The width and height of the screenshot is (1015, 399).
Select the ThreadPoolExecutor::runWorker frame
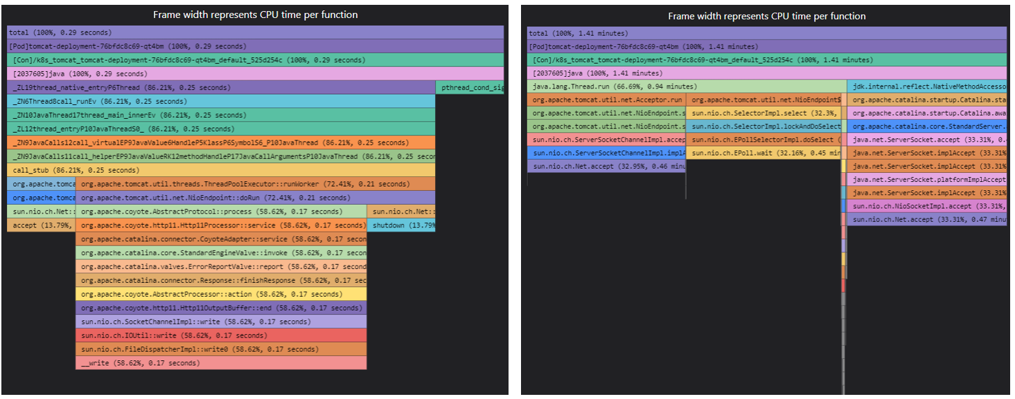[255, 184]
